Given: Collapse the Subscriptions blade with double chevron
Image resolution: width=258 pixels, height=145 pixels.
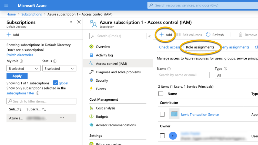Looking at the screenshot, I should click(71, 22).
